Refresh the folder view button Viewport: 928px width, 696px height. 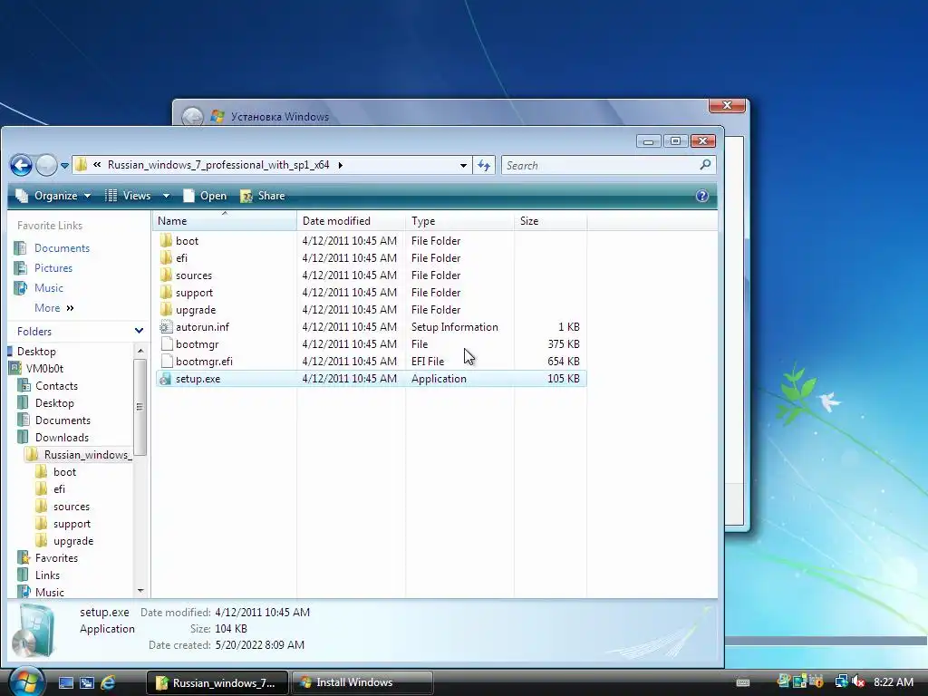(x=484, y=166)
